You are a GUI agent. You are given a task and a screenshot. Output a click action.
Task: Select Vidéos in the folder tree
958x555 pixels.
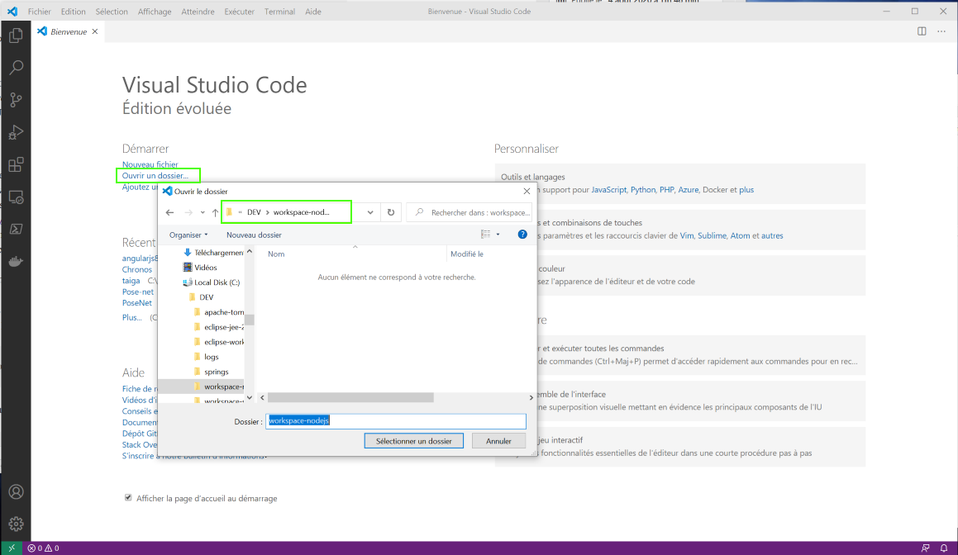coord(205,268)
